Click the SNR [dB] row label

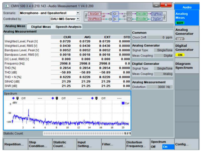11,86
